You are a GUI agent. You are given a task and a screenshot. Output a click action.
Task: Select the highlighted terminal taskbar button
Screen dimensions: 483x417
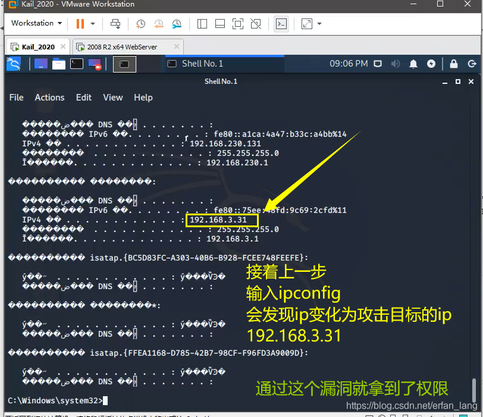(124, 64)
